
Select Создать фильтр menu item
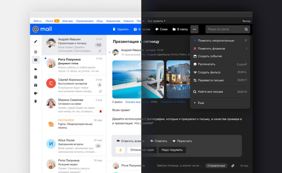click(220, 72)
